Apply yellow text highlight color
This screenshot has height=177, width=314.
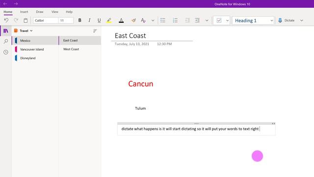pyautogui.click(x=109, y=20)
